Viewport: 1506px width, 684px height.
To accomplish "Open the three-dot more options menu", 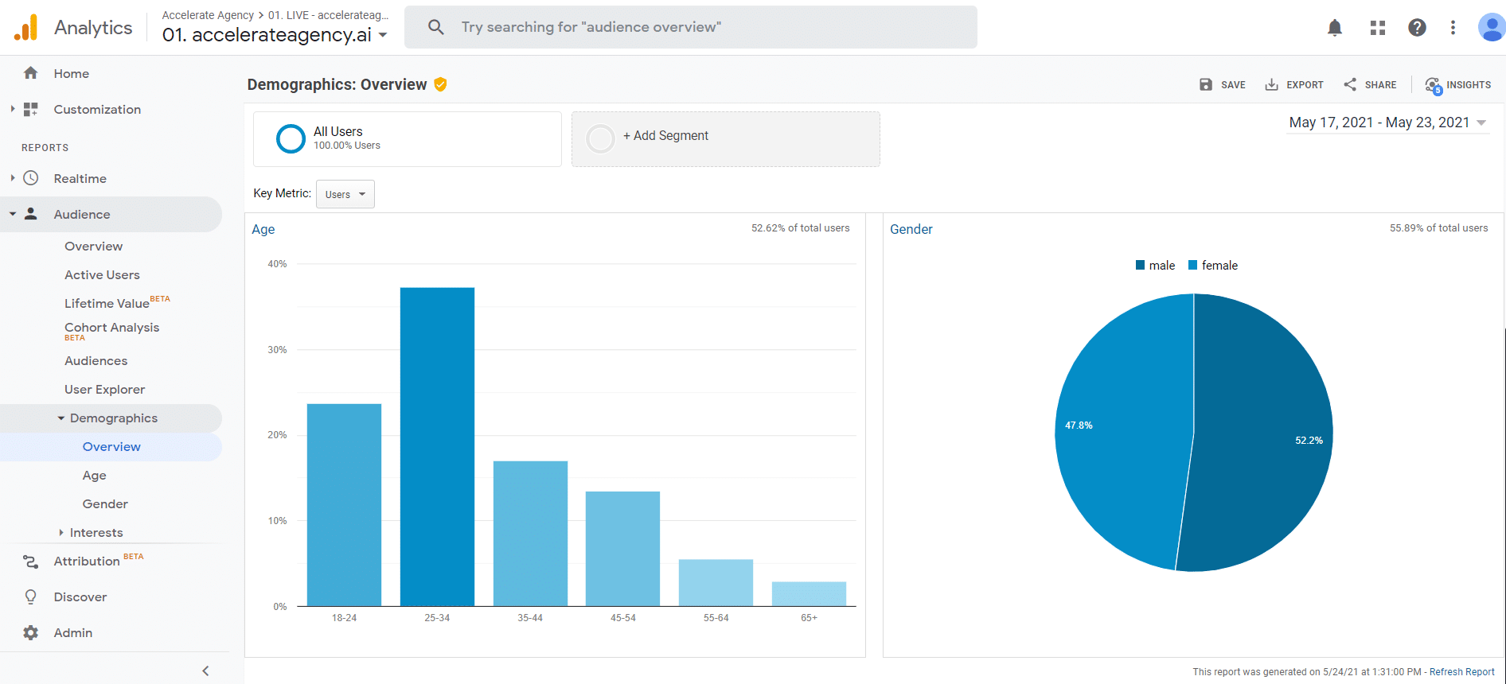I will coord(1453,28).
